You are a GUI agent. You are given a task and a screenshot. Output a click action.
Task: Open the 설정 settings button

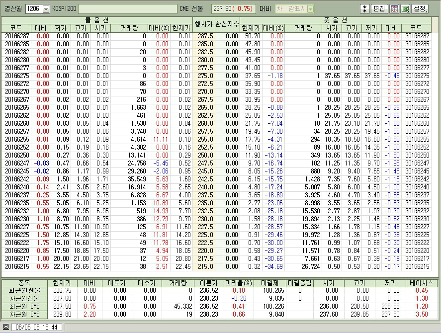coord(419,9)
